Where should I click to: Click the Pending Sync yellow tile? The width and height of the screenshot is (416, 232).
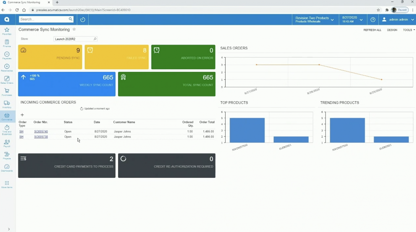tap(50, 57)
